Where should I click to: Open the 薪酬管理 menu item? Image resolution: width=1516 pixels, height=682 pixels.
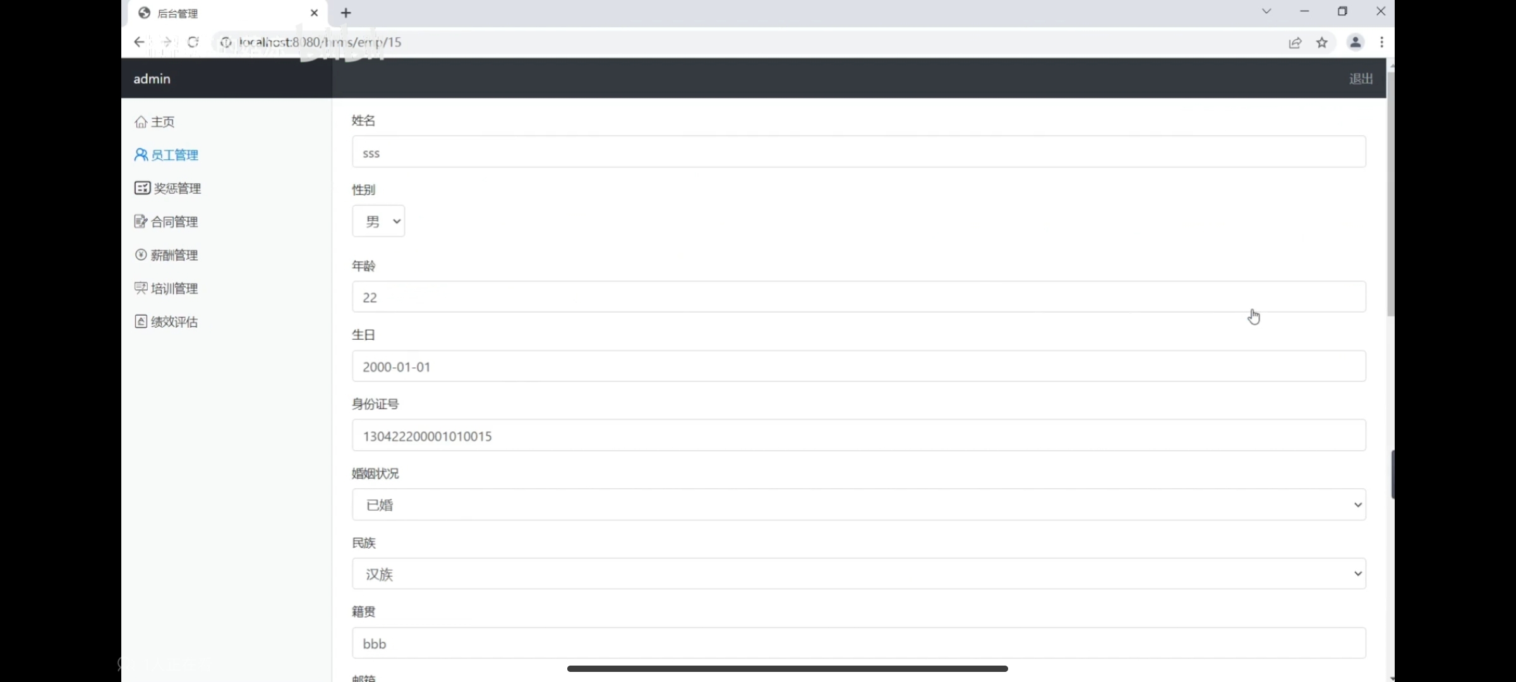point(174,255)
